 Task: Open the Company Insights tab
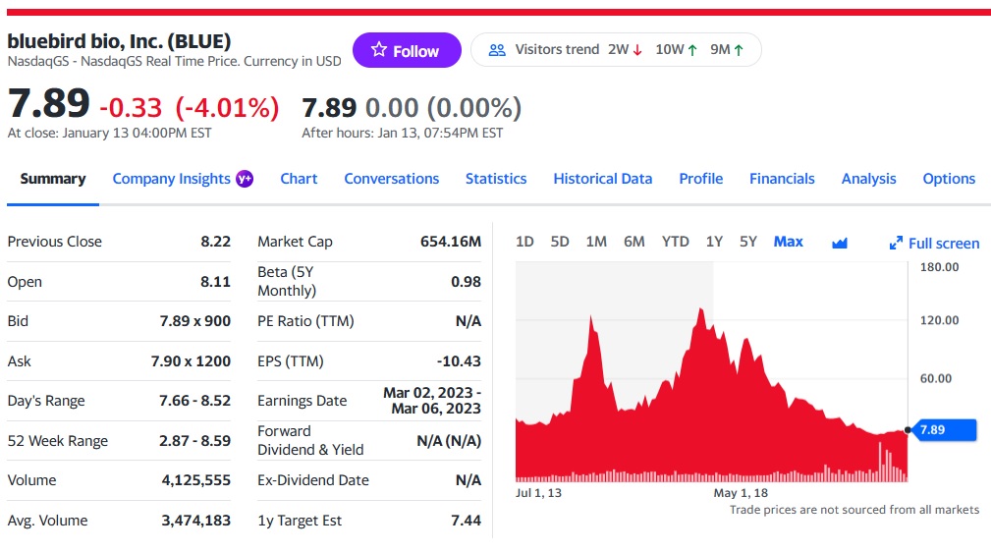[171, 179]
